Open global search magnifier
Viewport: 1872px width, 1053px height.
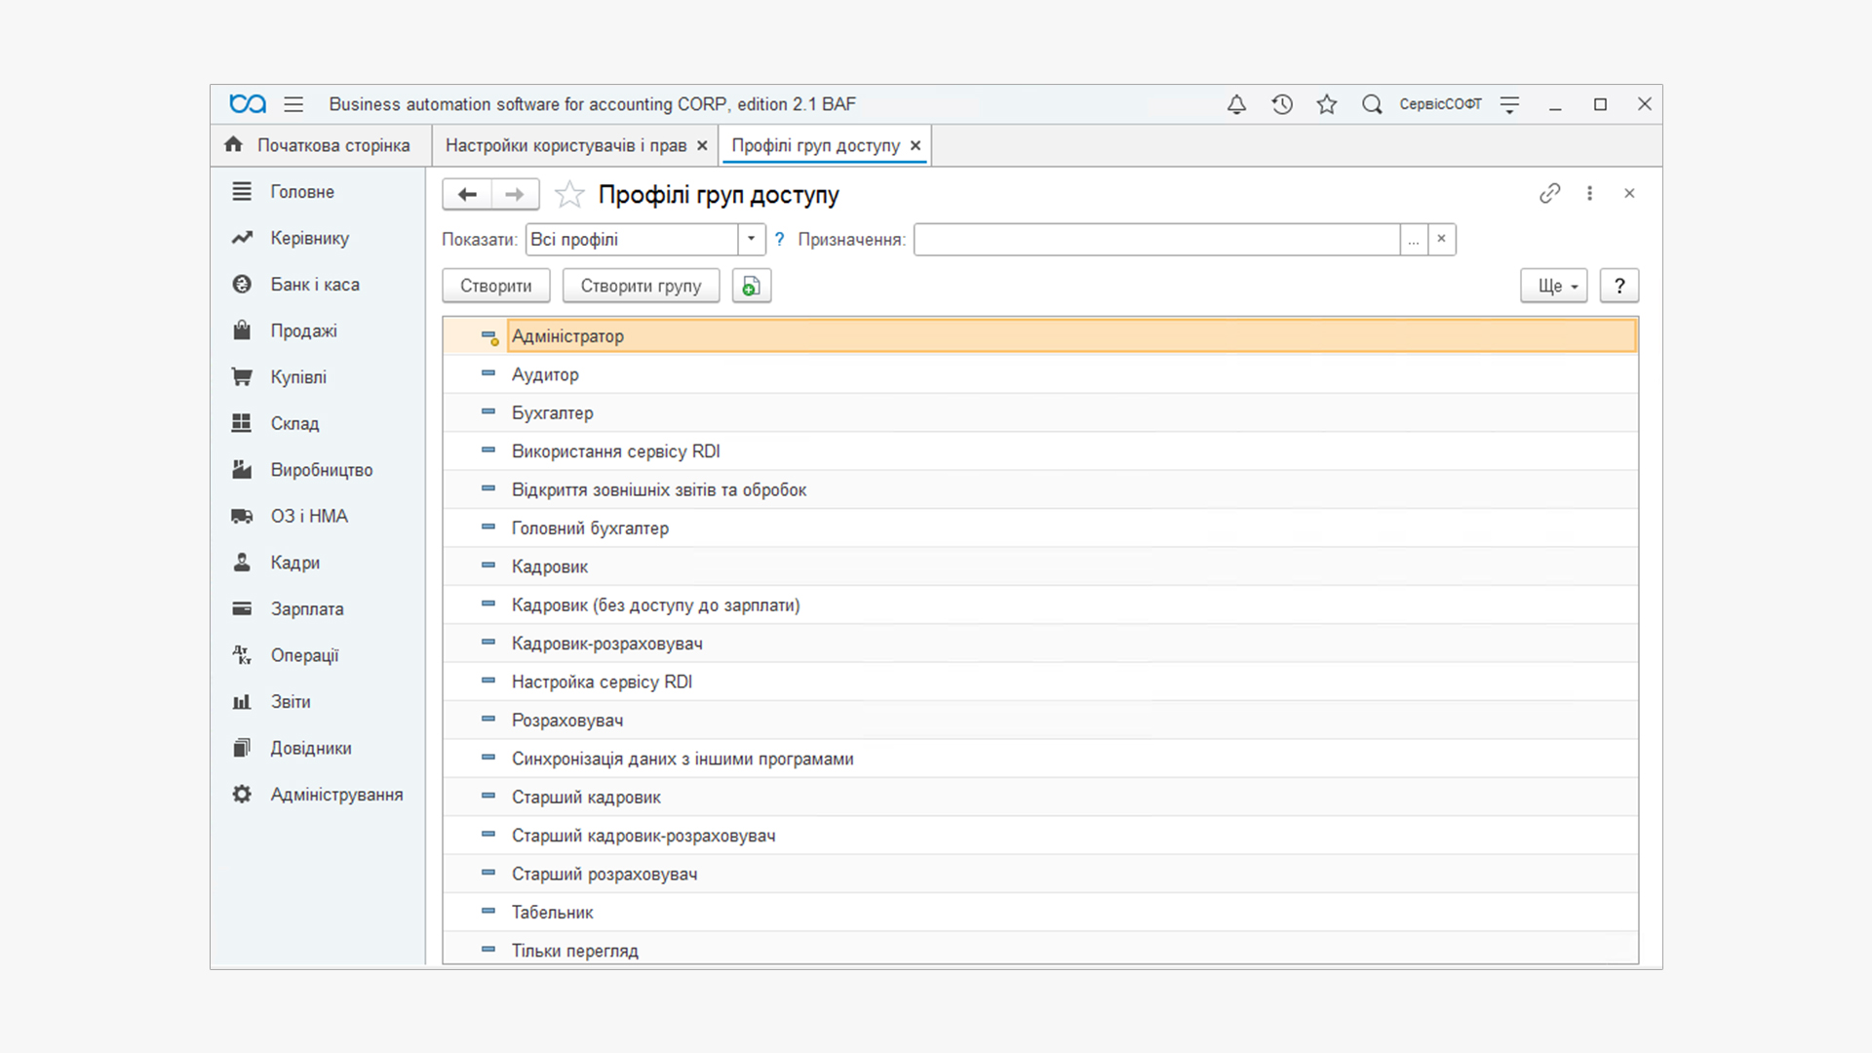click(1372, 104)
